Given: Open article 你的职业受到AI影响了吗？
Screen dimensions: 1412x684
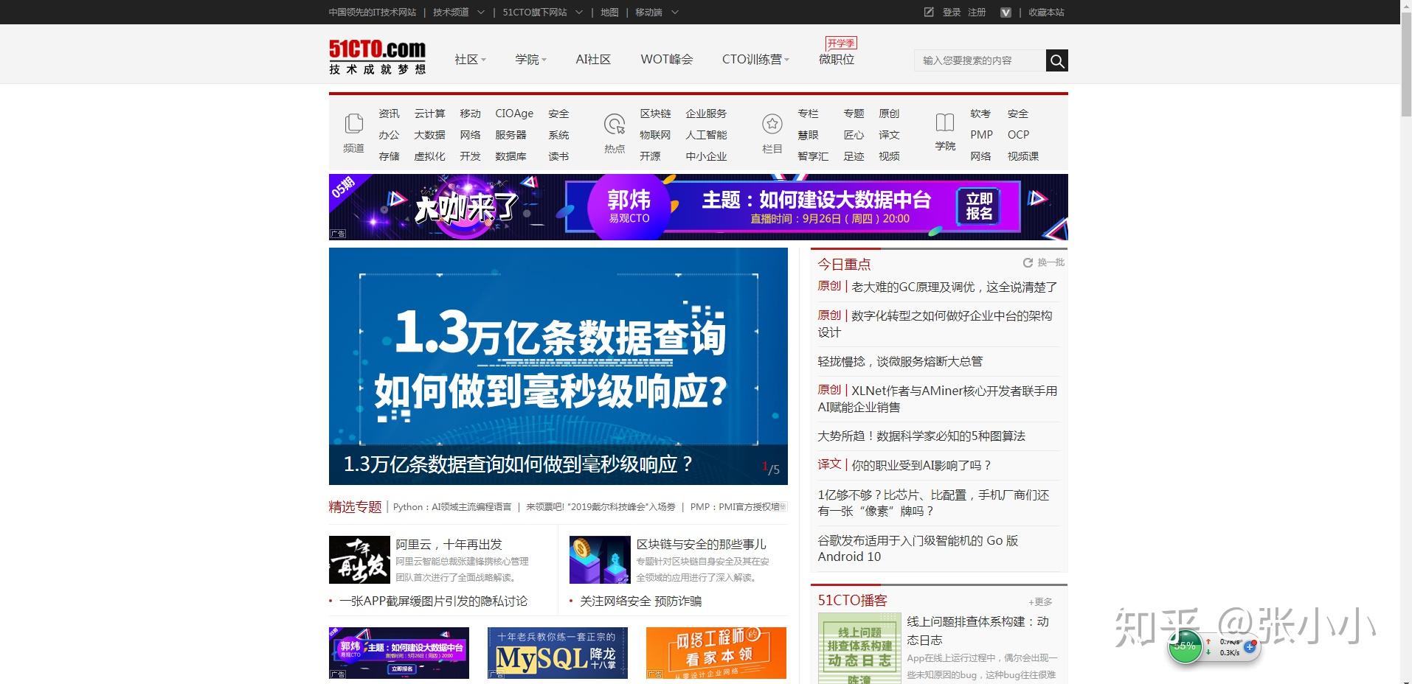Looking at the screenshot, I should click(922, 465).
